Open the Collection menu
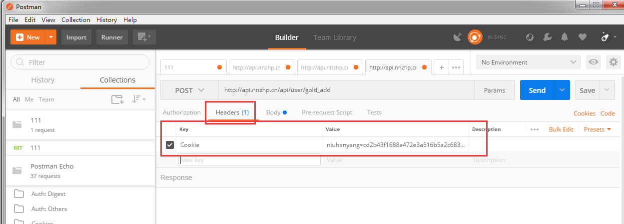The height and width of the screenshot is (224, 624). (x=76, y=19)
